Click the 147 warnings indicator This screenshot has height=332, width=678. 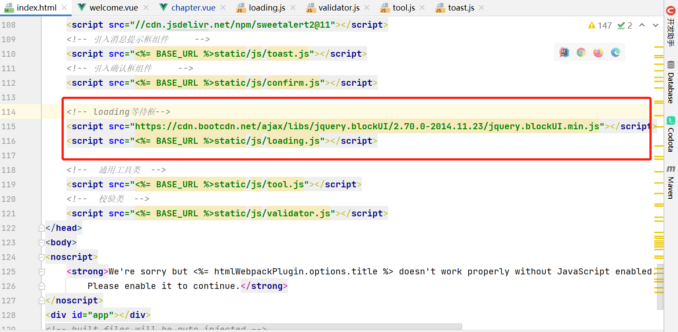click(x=600, y=26)
